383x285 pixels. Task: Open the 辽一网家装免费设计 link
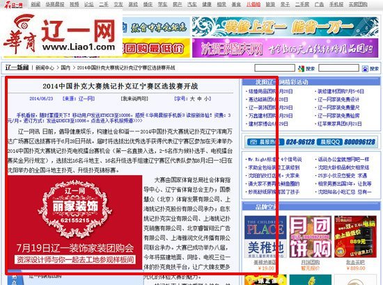click(x=338, y=99)
